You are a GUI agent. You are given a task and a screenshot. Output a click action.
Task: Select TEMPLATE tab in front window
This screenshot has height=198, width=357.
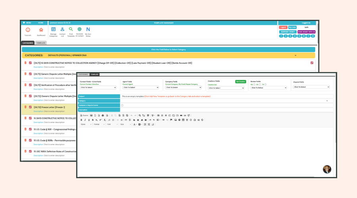coord(94,74)
